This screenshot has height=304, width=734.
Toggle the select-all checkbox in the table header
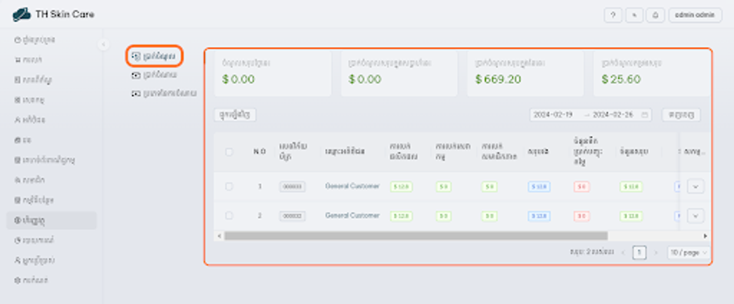click(229, 152)
